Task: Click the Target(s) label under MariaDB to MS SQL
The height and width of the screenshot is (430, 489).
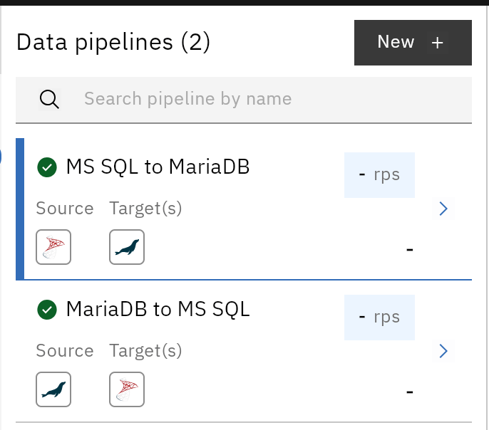Action: [145, 350]
